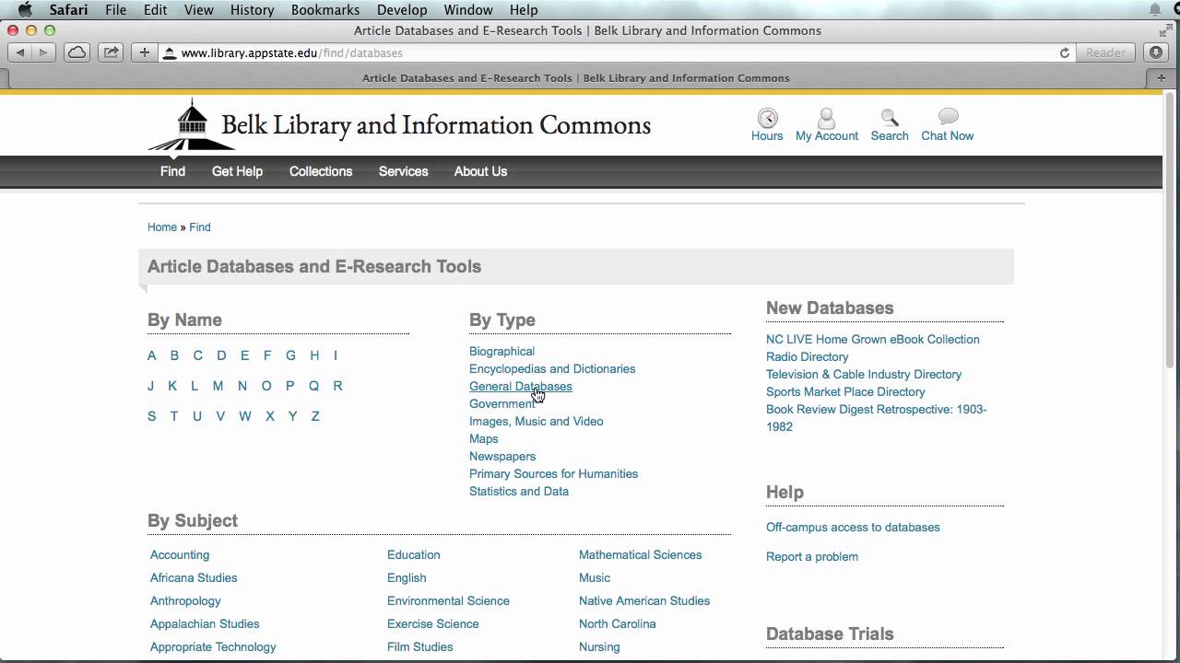
Task: Click the address bar URL field
Action: 608,52
